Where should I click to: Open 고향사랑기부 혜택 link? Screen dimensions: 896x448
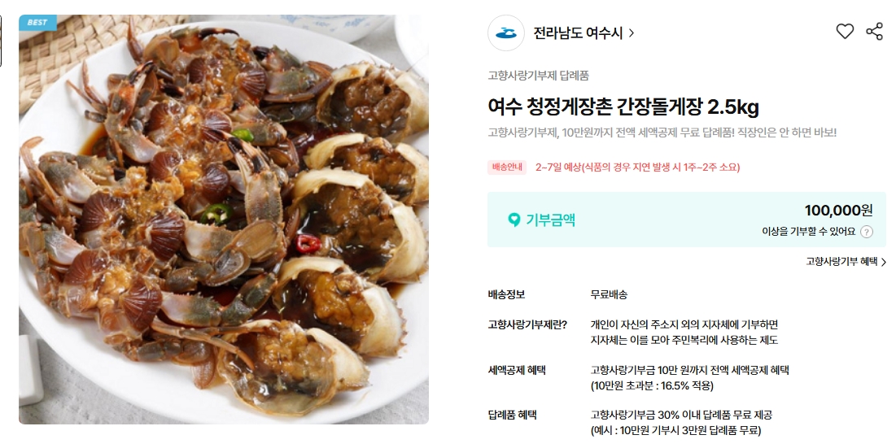[x=841, y=261]
